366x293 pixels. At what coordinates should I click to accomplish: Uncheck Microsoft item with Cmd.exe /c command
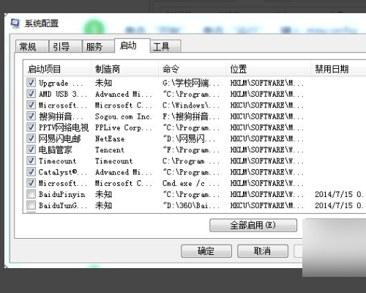click(x=31, y=183)
